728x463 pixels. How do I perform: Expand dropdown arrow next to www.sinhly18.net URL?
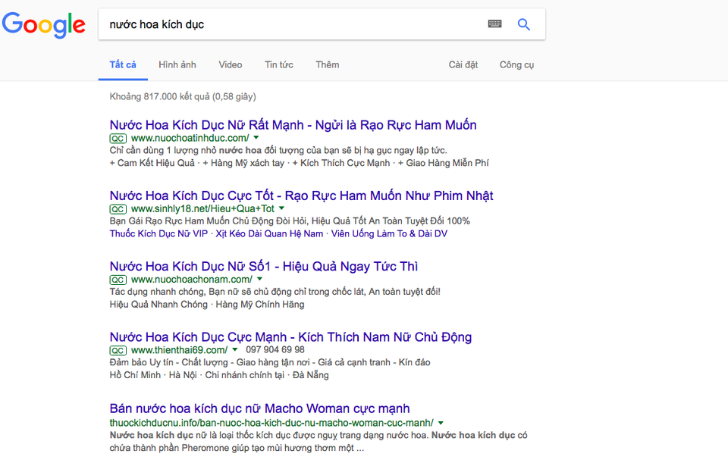[x=281, y=209]
